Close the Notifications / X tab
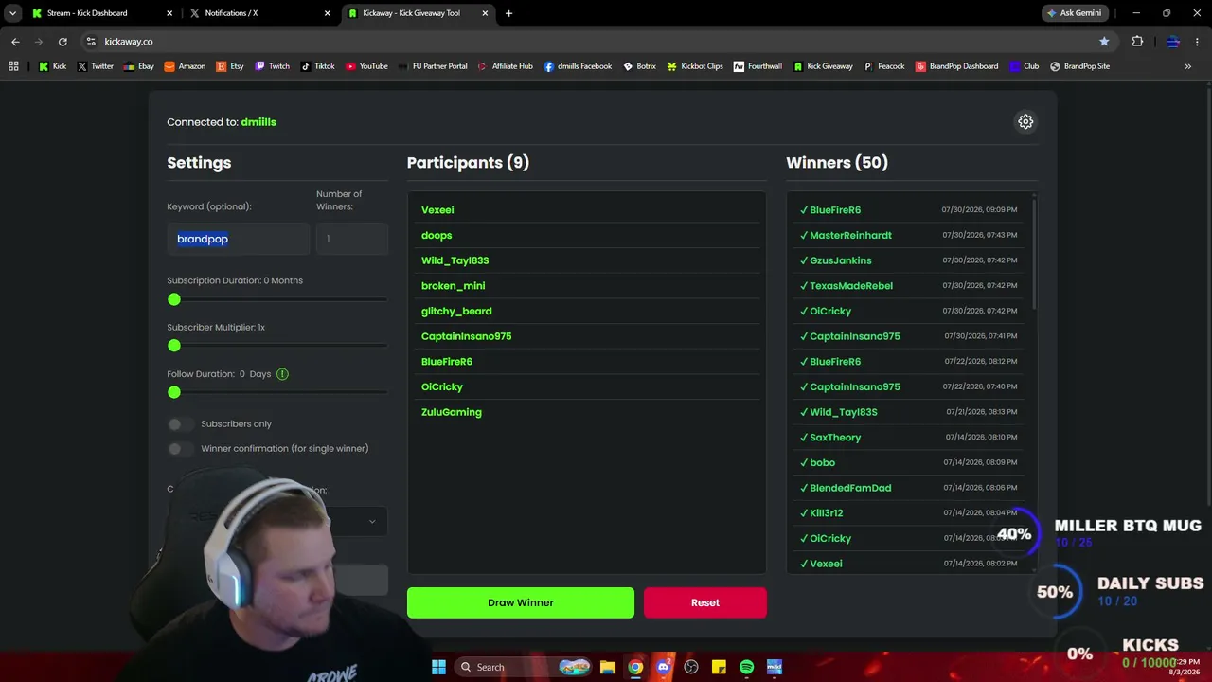 [327, 13]
